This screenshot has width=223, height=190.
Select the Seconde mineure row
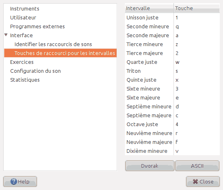click(x=172, y=27)
